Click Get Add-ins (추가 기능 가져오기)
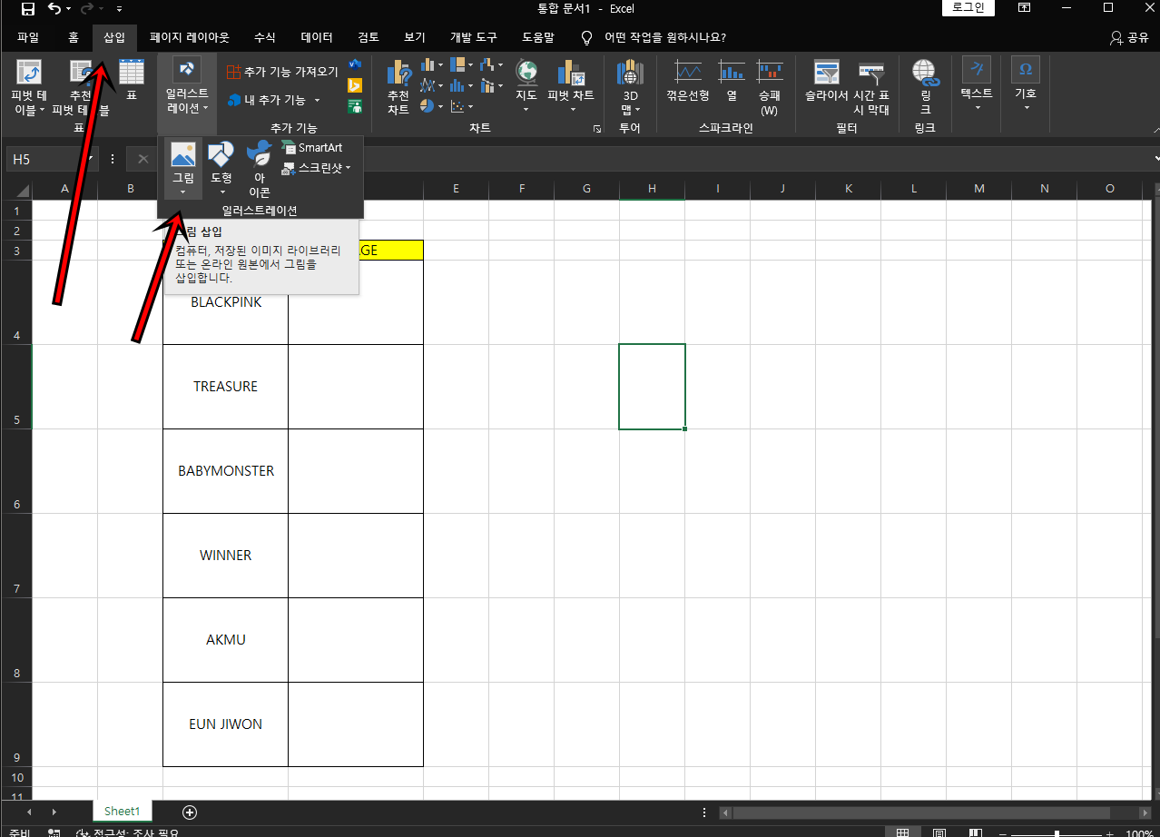Viewport: 1160px width, 837px height. [x=282, y=71]
